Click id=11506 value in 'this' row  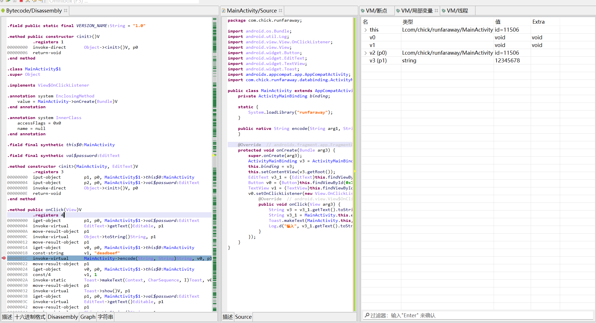pyautogui.click(x=507, y=30)
